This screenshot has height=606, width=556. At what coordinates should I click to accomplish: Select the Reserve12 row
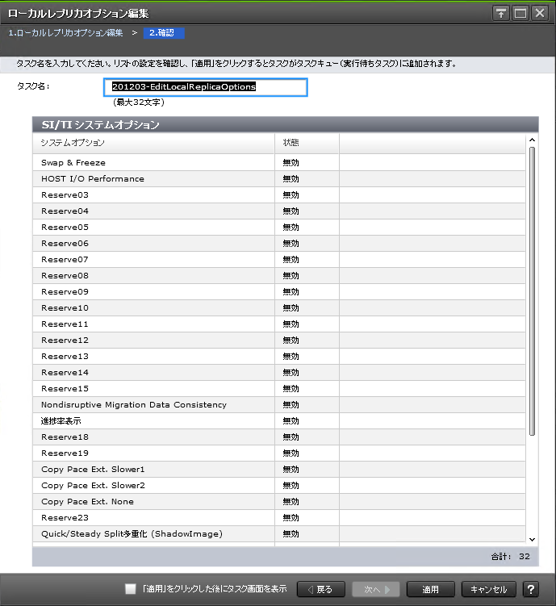[x=279, y=341]
